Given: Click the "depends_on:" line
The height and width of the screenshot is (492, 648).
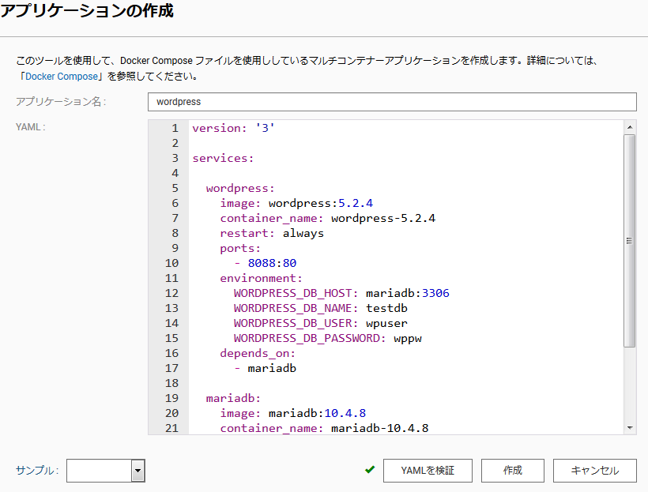Looking at the screenshot, I should (258, 353).
